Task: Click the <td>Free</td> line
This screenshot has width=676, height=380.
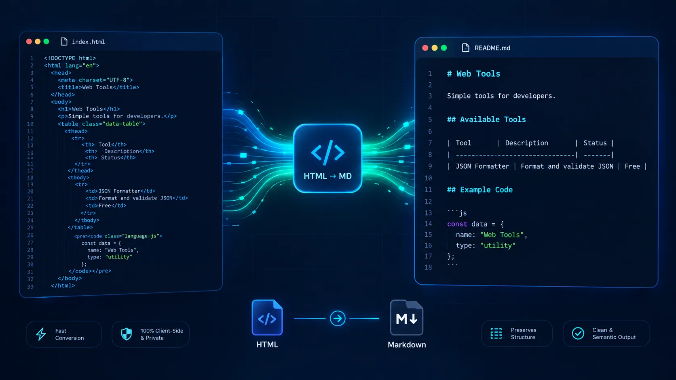Action: point(106,206)
